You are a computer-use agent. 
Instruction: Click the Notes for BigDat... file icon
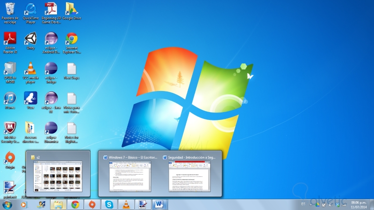72,133
